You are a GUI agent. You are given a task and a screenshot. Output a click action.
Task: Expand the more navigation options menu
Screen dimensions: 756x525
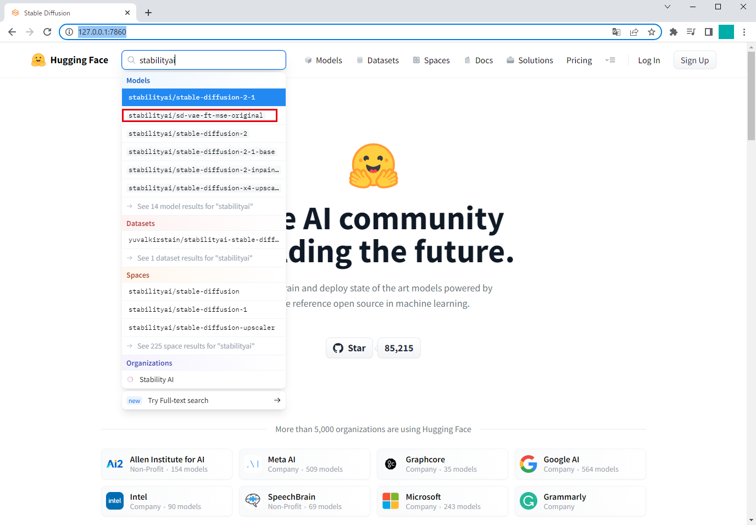pos(610,60)
